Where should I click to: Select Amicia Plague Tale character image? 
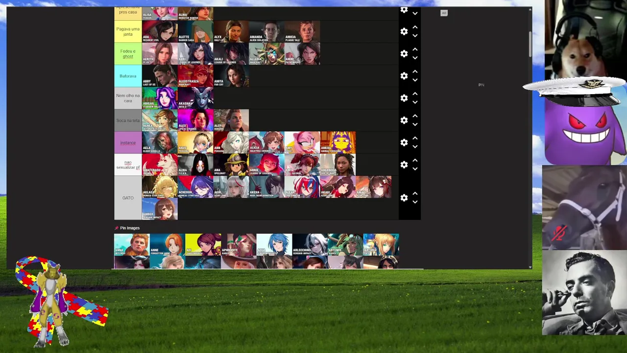point(302,31)
